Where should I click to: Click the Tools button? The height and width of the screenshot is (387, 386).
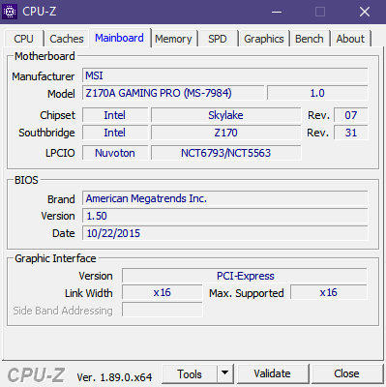[190, 374]
